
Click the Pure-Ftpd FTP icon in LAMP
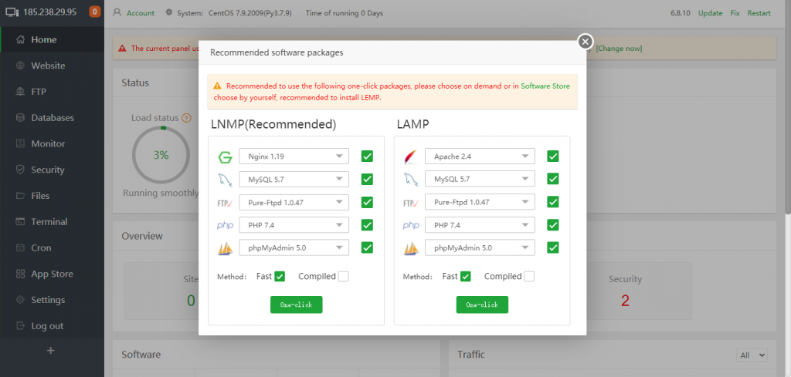pyautogui.click(x=410, y=204)
